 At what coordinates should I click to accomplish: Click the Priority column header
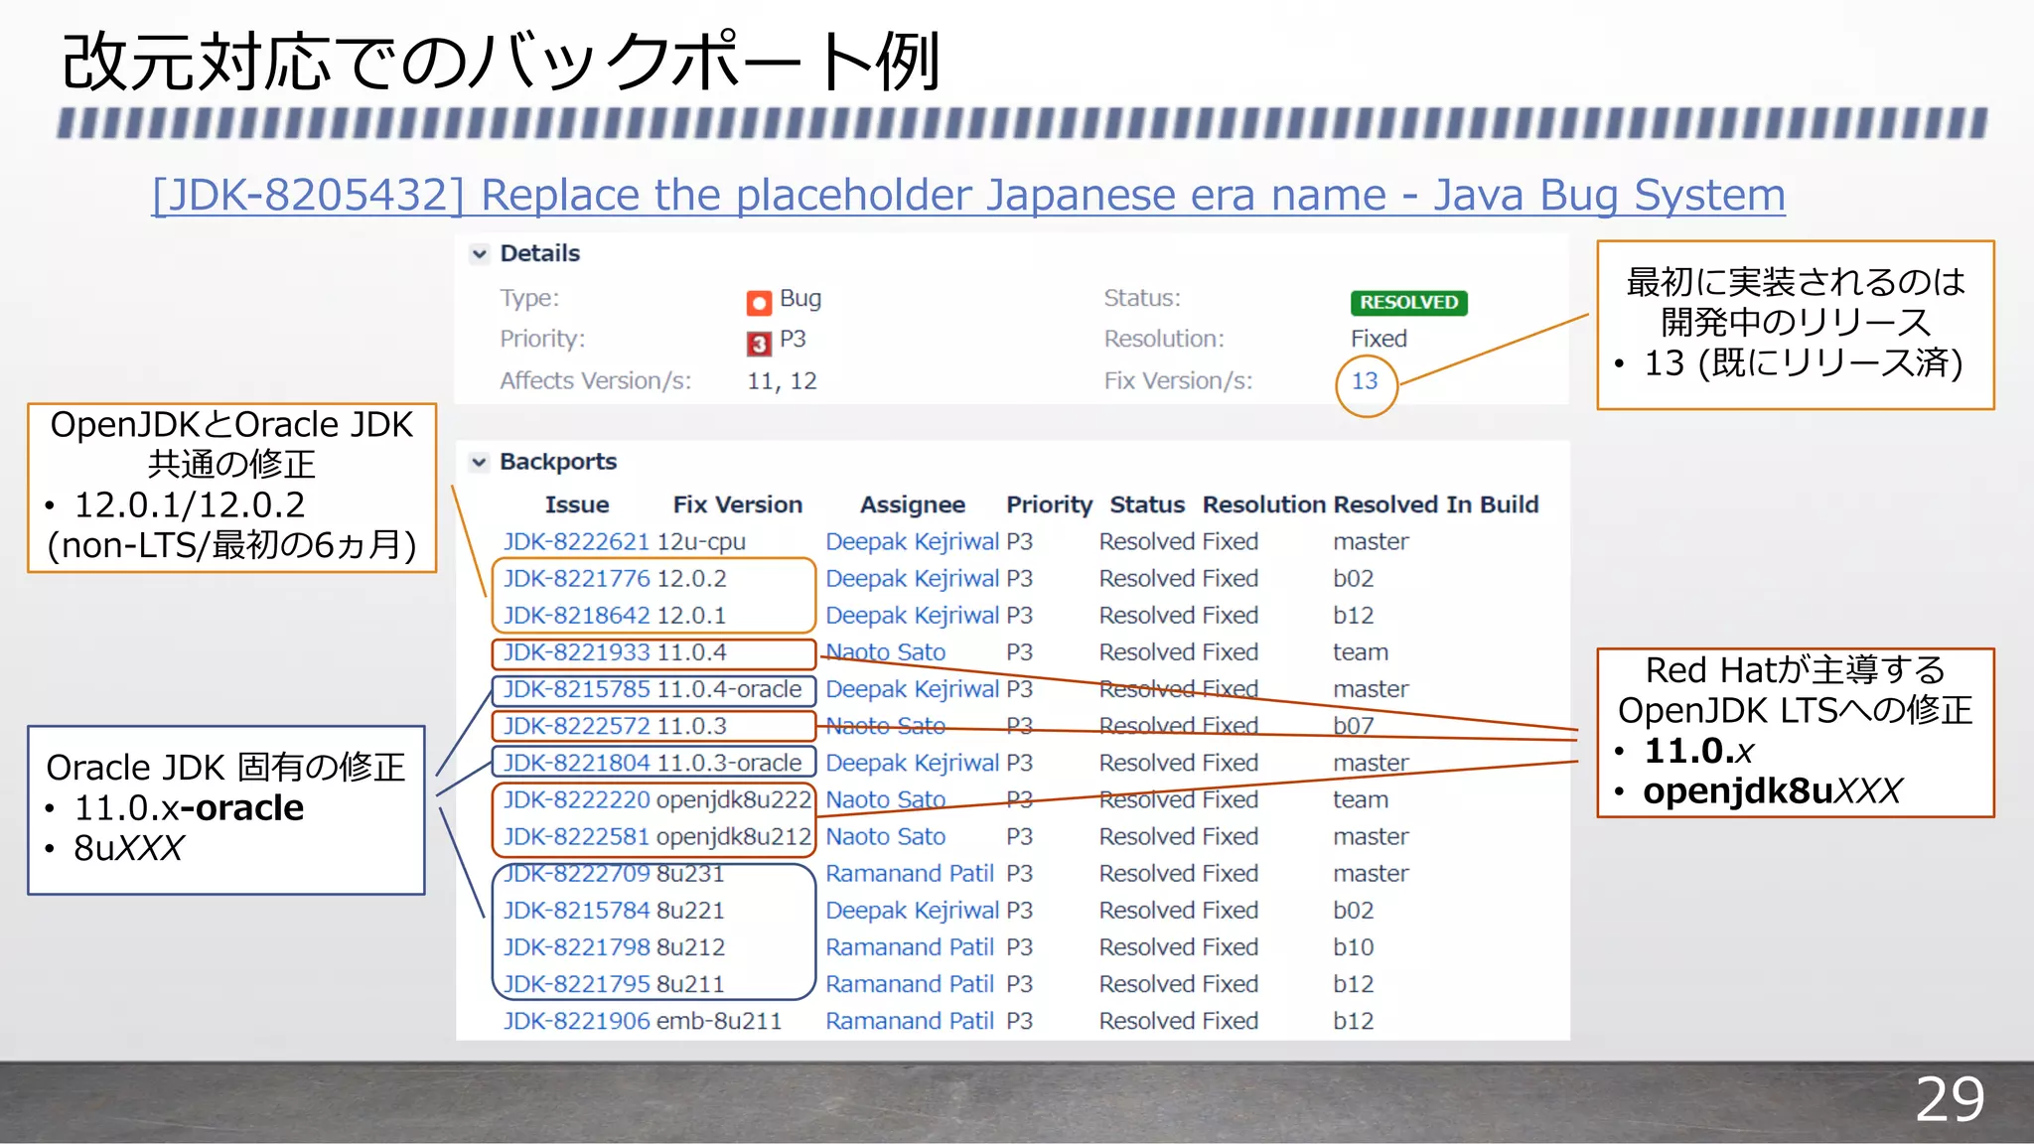pyautogui.click(x=1049, y=505)
